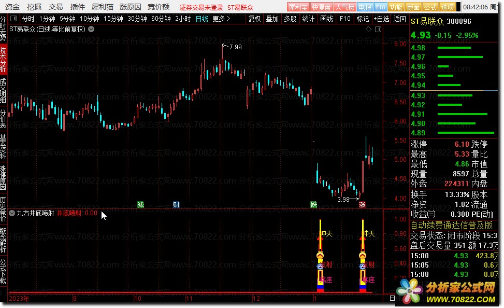The image size is (504, 308).
Task: Toggle the side panel icon left of 分时
Action: [13, 19]
